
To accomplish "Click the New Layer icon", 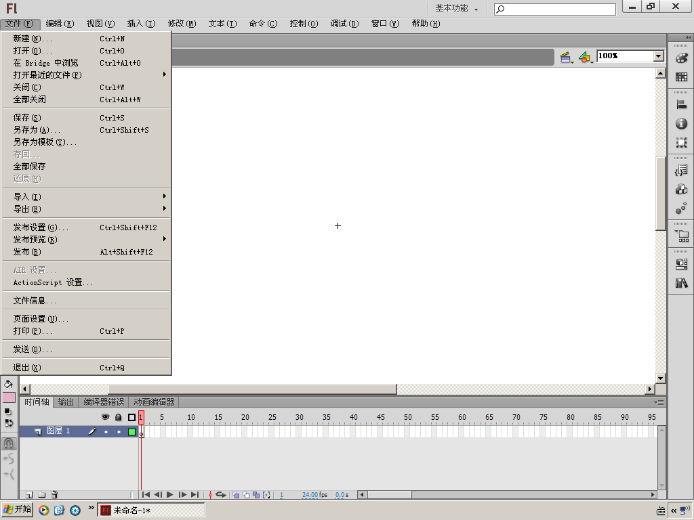I will click(x=29, y=494).
